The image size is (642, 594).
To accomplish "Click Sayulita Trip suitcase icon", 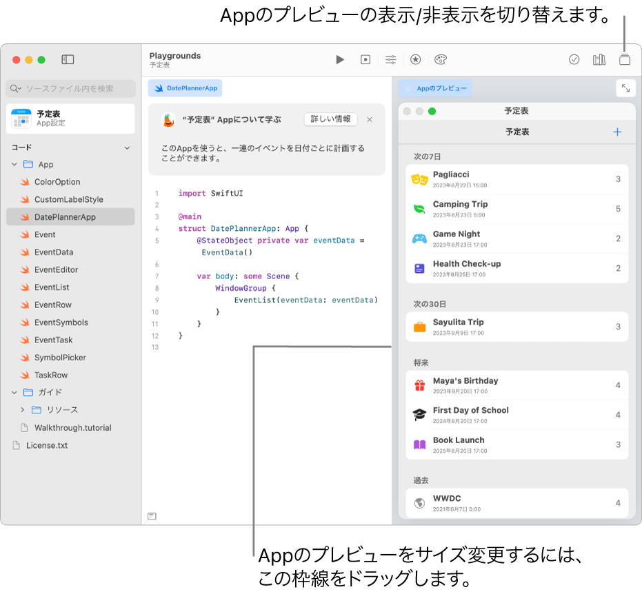I will (420, 327).
